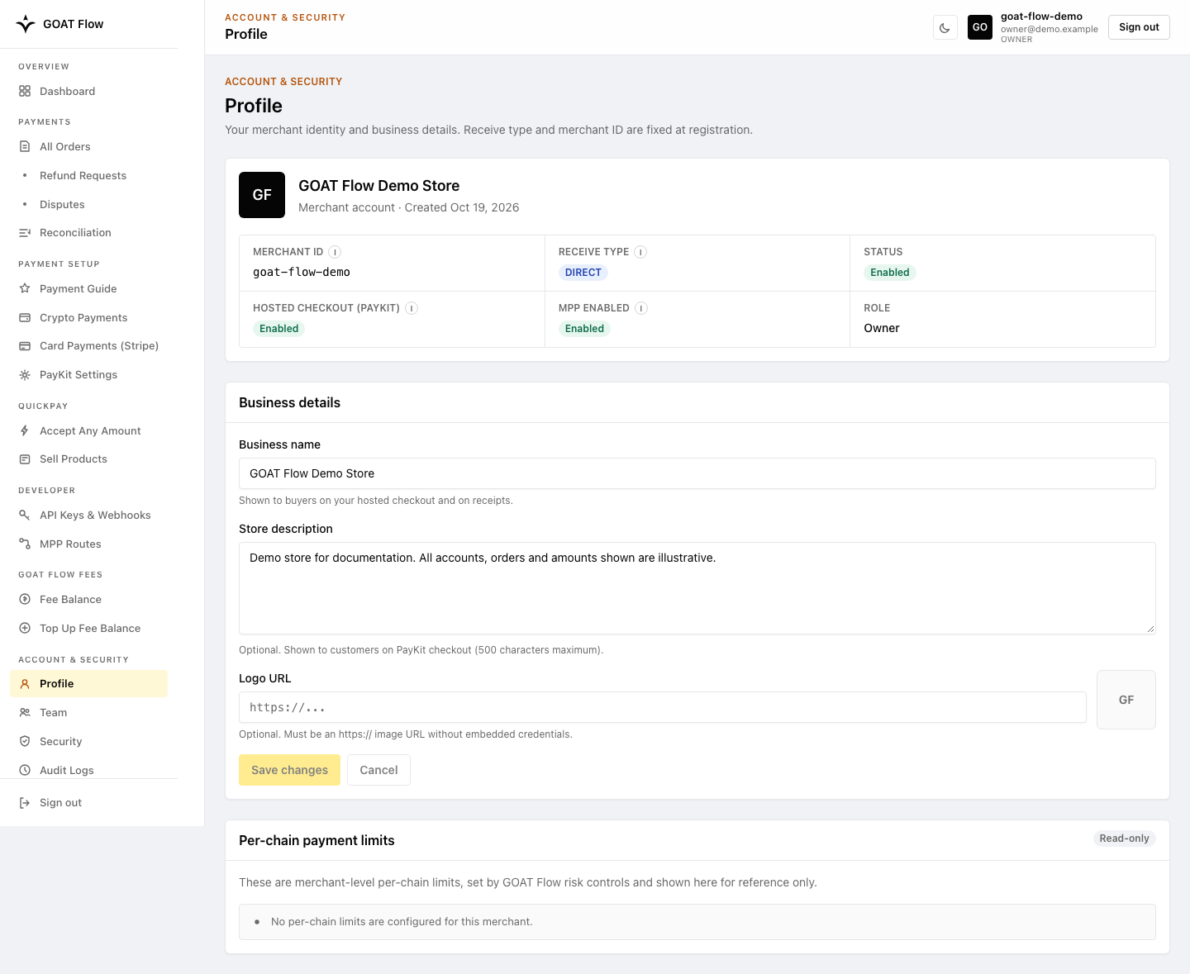Click the Business name input field
This screenshot has height=974, width=1190.
click(x=697, y=473)
